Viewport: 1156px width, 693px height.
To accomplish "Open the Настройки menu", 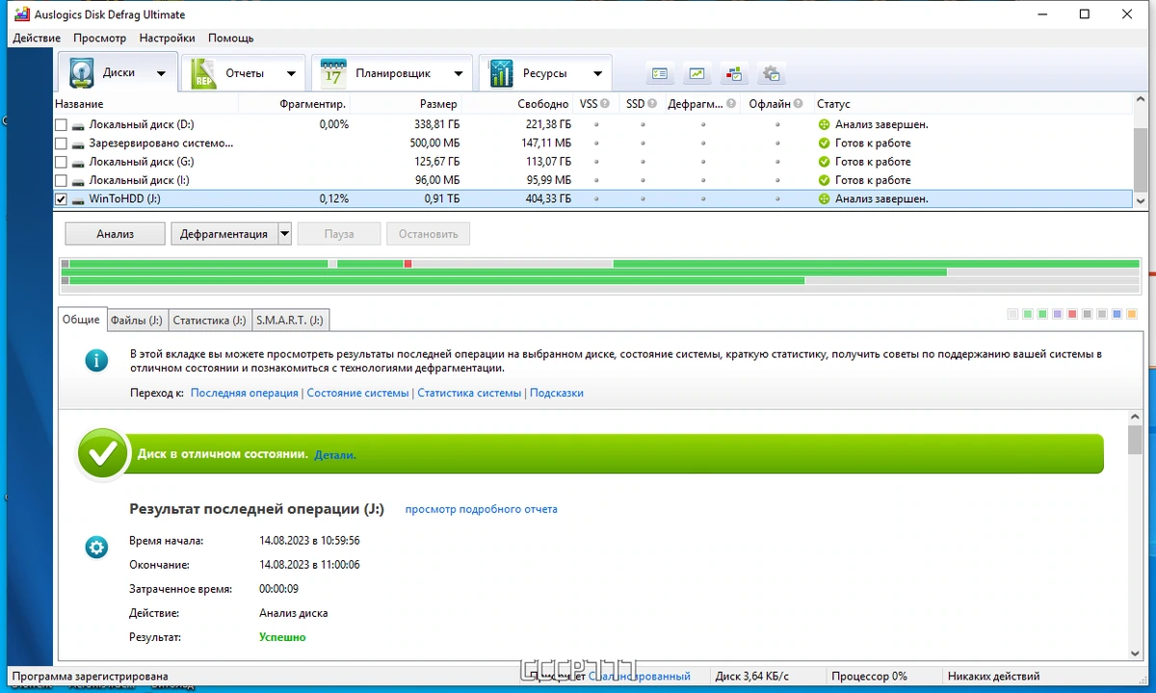I will pyautogui.click(x=167, y=38).
